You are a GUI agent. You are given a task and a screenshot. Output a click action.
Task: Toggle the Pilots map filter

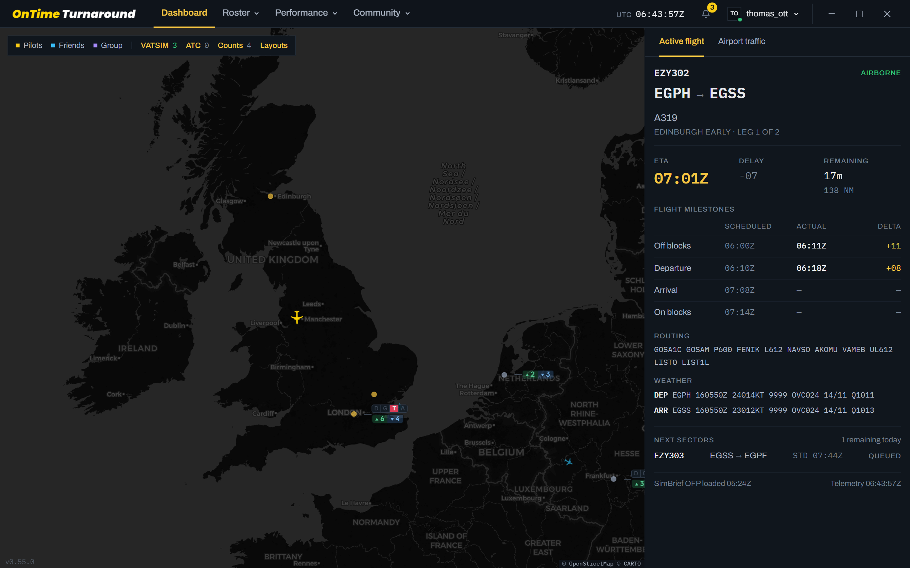tap(29, 45)
